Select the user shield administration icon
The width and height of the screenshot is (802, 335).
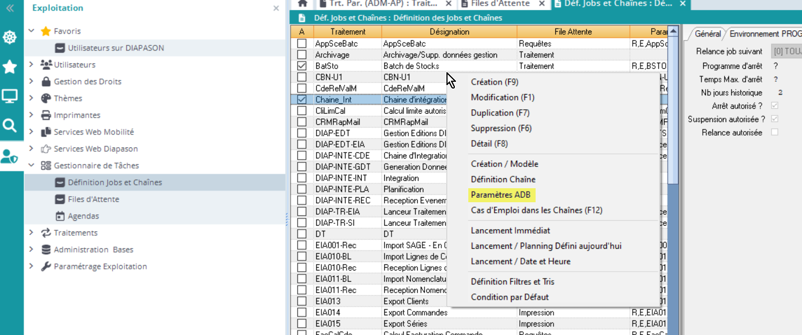point(10,156)
